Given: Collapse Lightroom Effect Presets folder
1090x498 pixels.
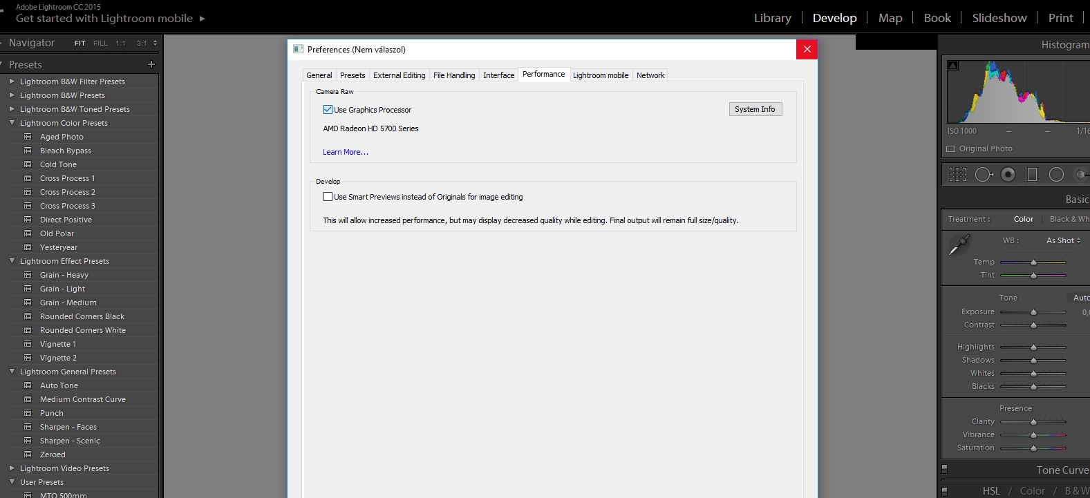Looking at the screenshot, I should point(12,260).
